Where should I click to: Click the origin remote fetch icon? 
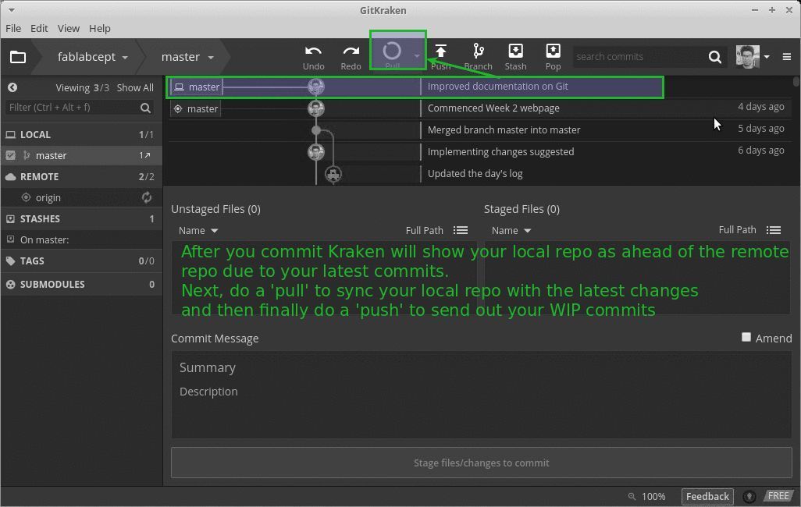click(147, 197)
